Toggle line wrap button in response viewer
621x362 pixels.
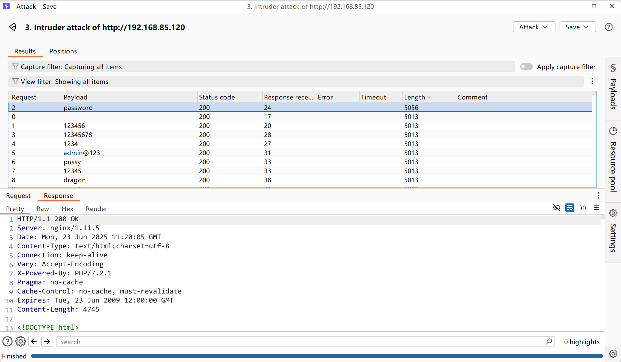click(x=570, y=208)
